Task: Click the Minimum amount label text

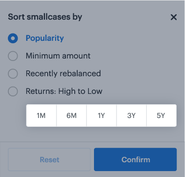Action: [58, 56]
